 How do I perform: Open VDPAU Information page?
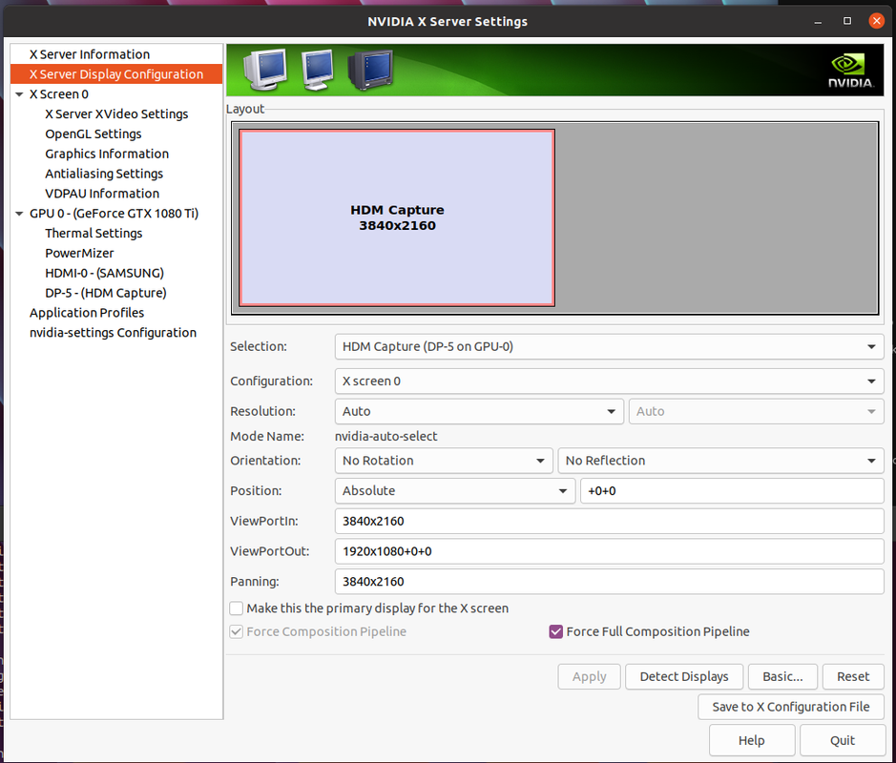tap(102, 194)
